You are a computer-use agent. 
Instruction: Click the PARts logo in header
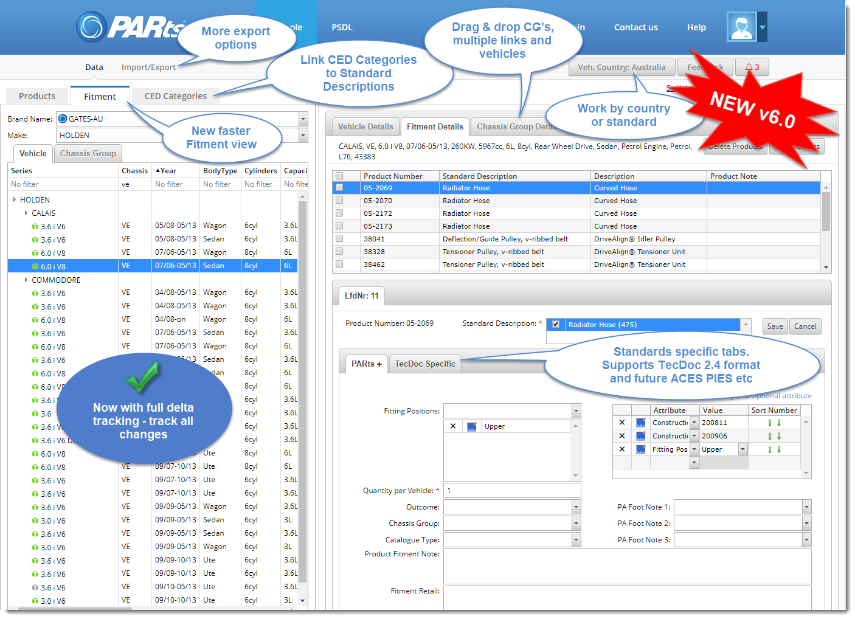[131, 27]
